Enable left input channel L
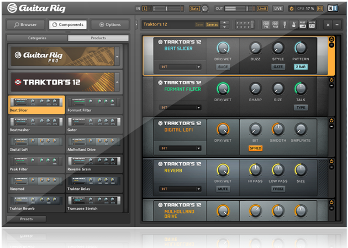 (145, 8)
